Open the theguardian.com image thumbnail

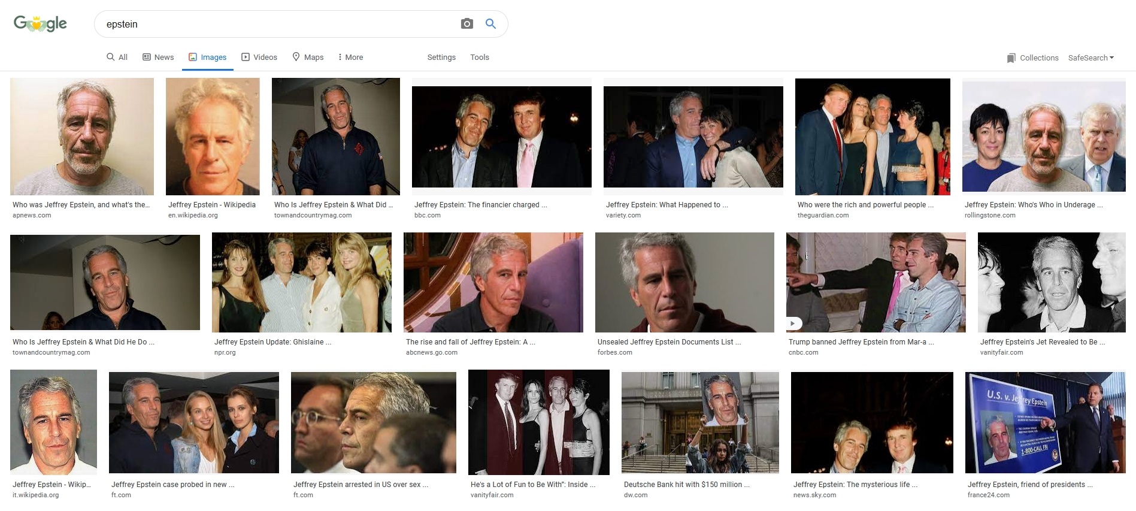(873, 137)
